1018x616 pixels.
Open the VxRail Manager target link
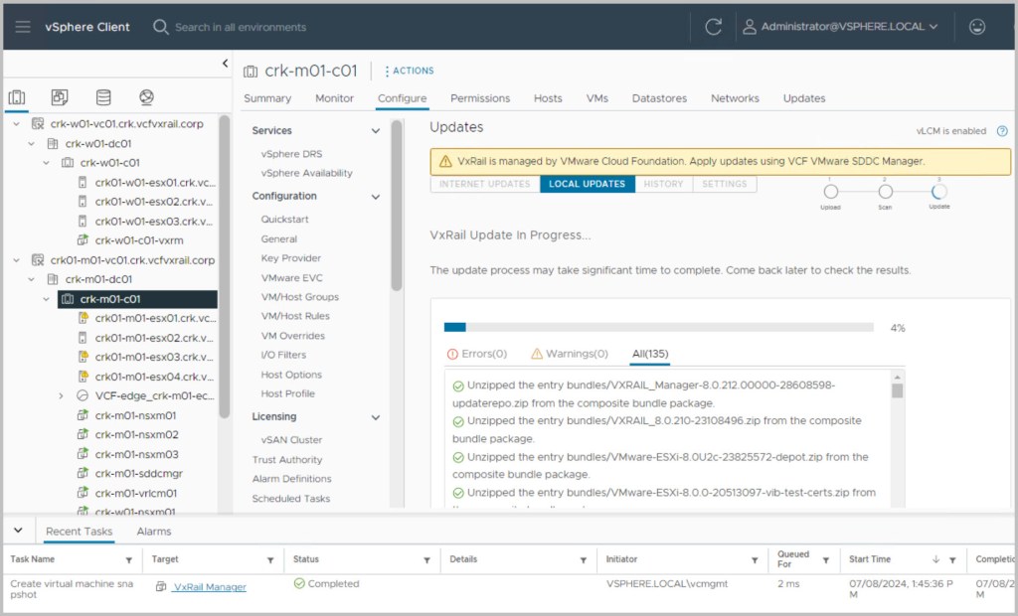pos(209,587)
